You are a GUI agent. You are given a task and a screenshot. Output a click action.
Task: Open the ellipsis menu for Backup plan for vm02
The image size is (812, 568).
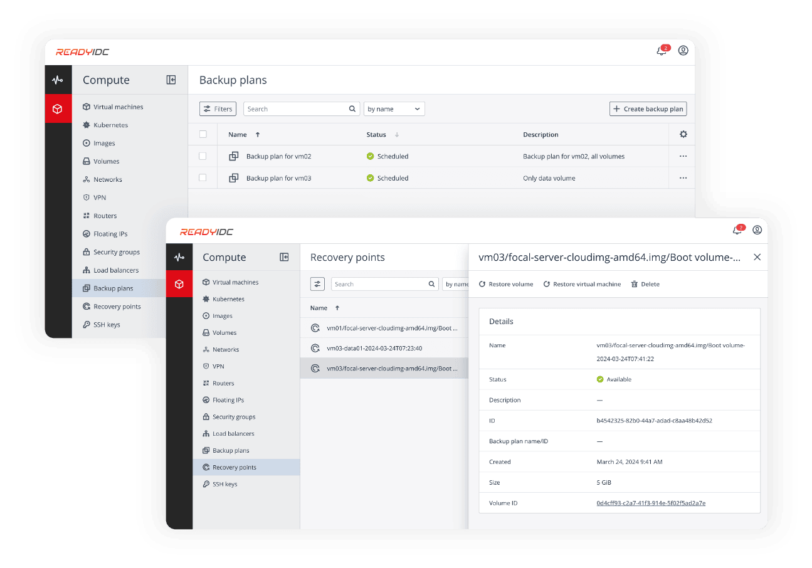click(682, 156)
